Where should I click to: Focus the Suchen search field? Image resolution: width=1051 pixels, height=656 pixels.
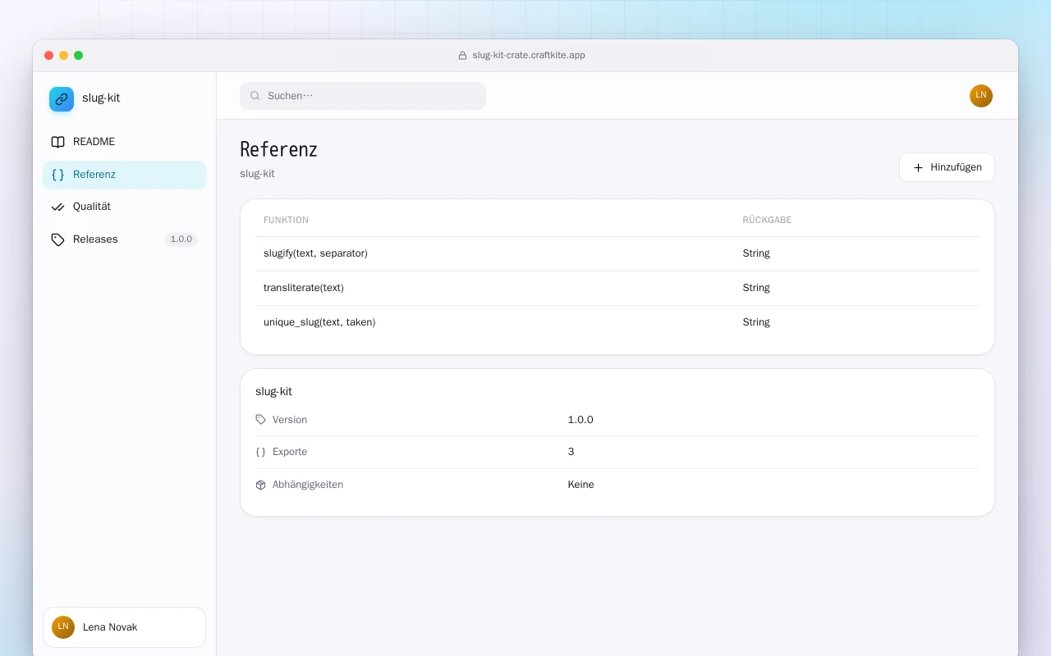(x=363, y=96)
